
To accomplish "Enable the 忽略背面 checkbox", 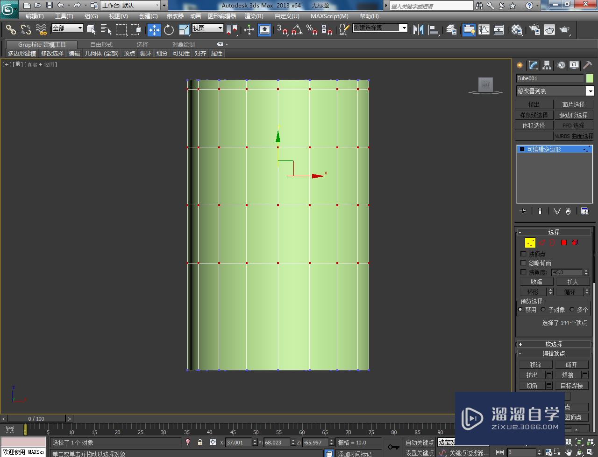I will [x=523, y=263].
